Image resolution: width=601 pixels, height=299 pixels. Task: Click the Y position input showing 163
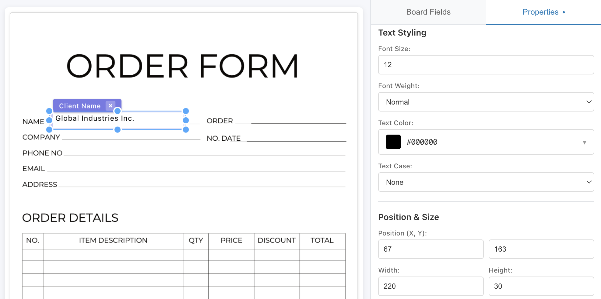pyautogui.click(x=541, y=249)
